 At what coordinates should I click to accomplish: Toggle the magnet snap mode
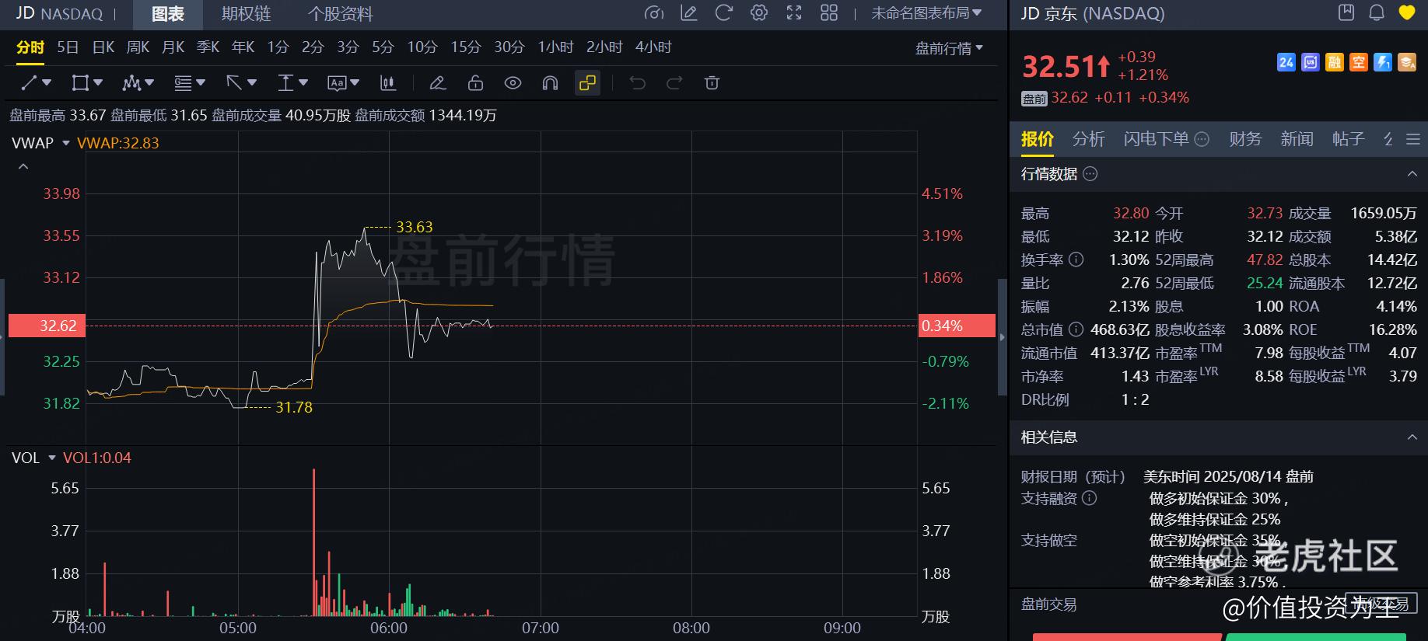(x=550, y=82)
